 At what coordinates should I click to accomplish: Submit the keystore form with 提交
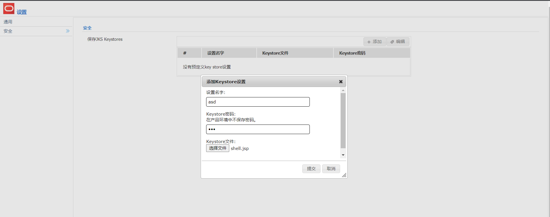coord(311,168)
